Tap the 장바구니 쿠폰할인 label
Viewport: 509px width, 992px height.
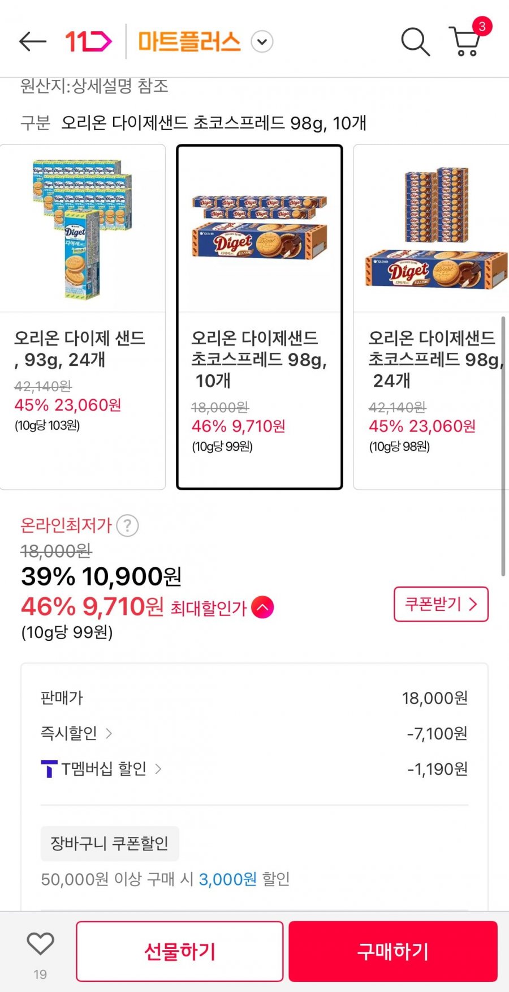point(110,844)
